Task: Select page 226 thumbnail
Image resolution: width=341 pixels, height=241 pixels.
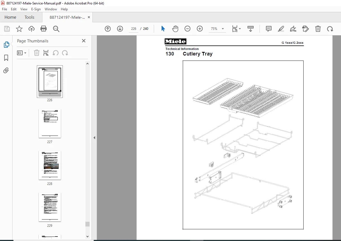Action: (x=50, y=81)
